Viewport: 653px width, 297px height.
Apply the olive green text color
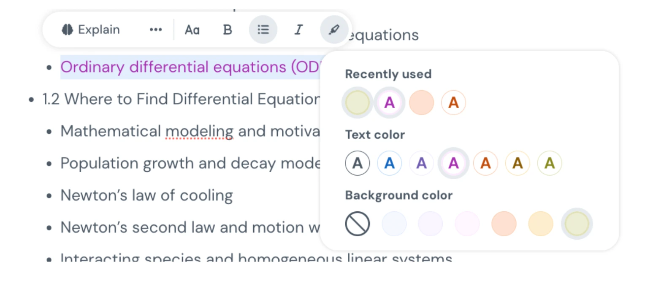550,163
